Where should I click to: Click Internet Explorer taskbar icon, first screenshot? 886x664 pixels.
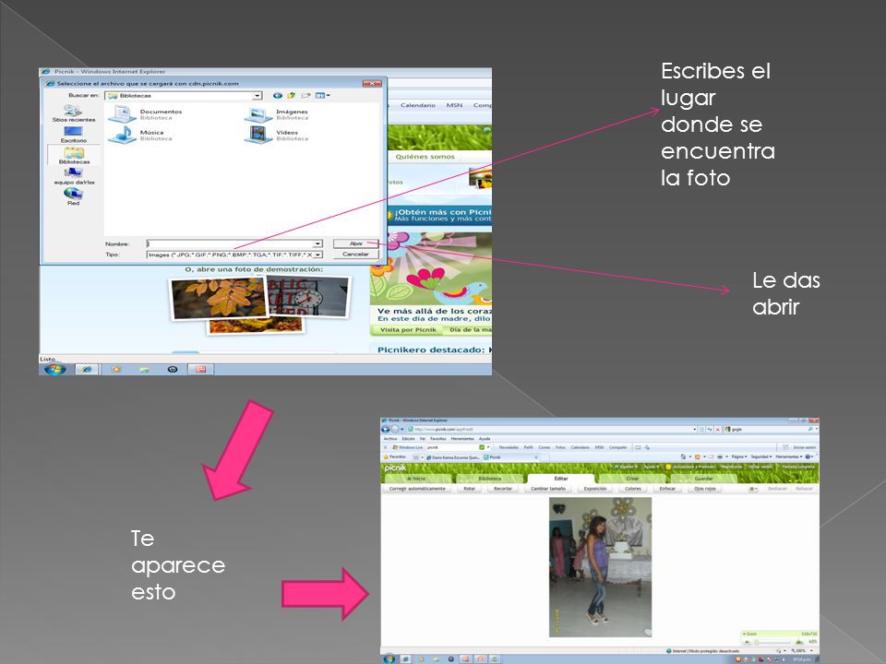pos(87,369)
